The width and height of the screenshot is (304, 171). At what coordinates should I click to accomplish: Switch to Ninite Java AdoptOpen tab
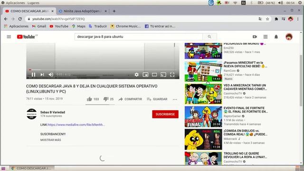click(82, 11)
